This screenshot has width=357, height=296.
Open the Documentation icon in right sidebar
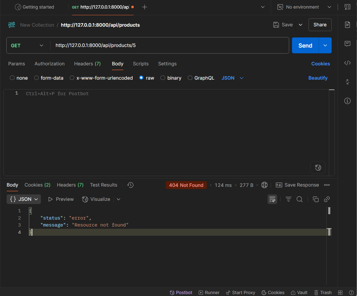347,25
